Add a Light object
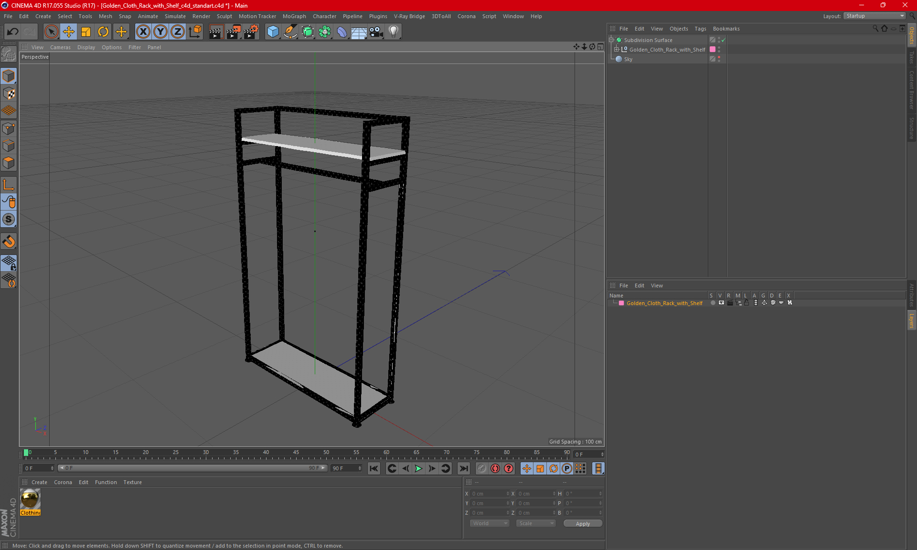This screenshot has width=917, height=550. click(394, 32)
